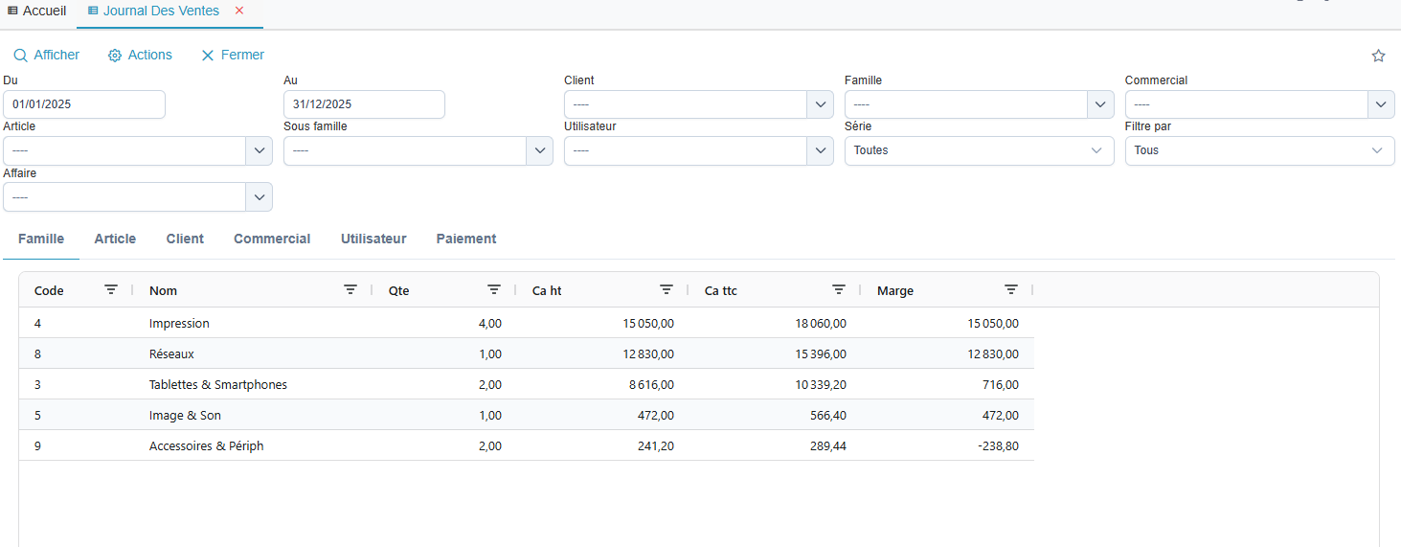Expand the Famille filter dropdown

click(1100, 104)
